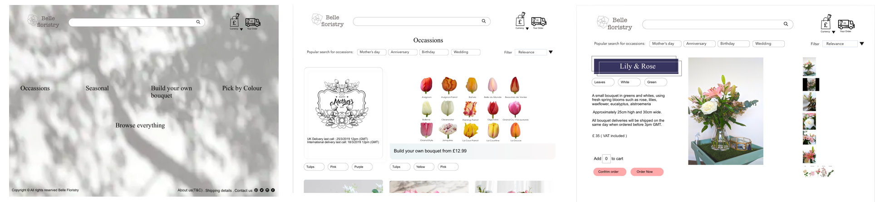875x202 pixels.
Task: Open the Pinterest icon in the footer
Action: tap(256, 190)
